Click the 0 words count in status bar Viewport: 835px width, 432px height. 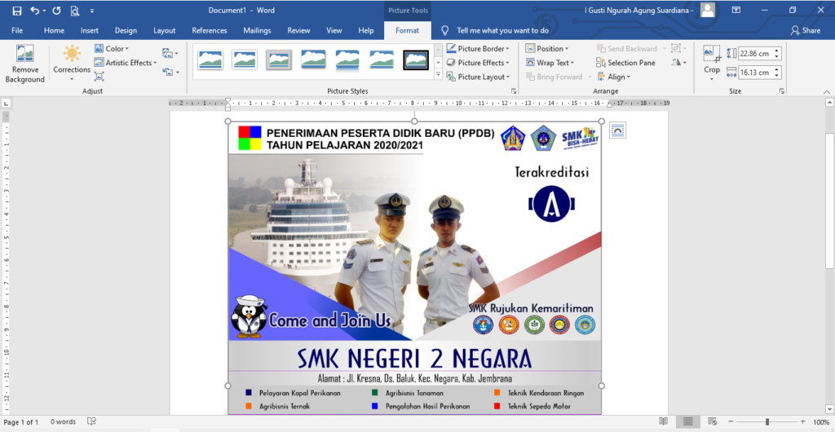coord(64,422)
